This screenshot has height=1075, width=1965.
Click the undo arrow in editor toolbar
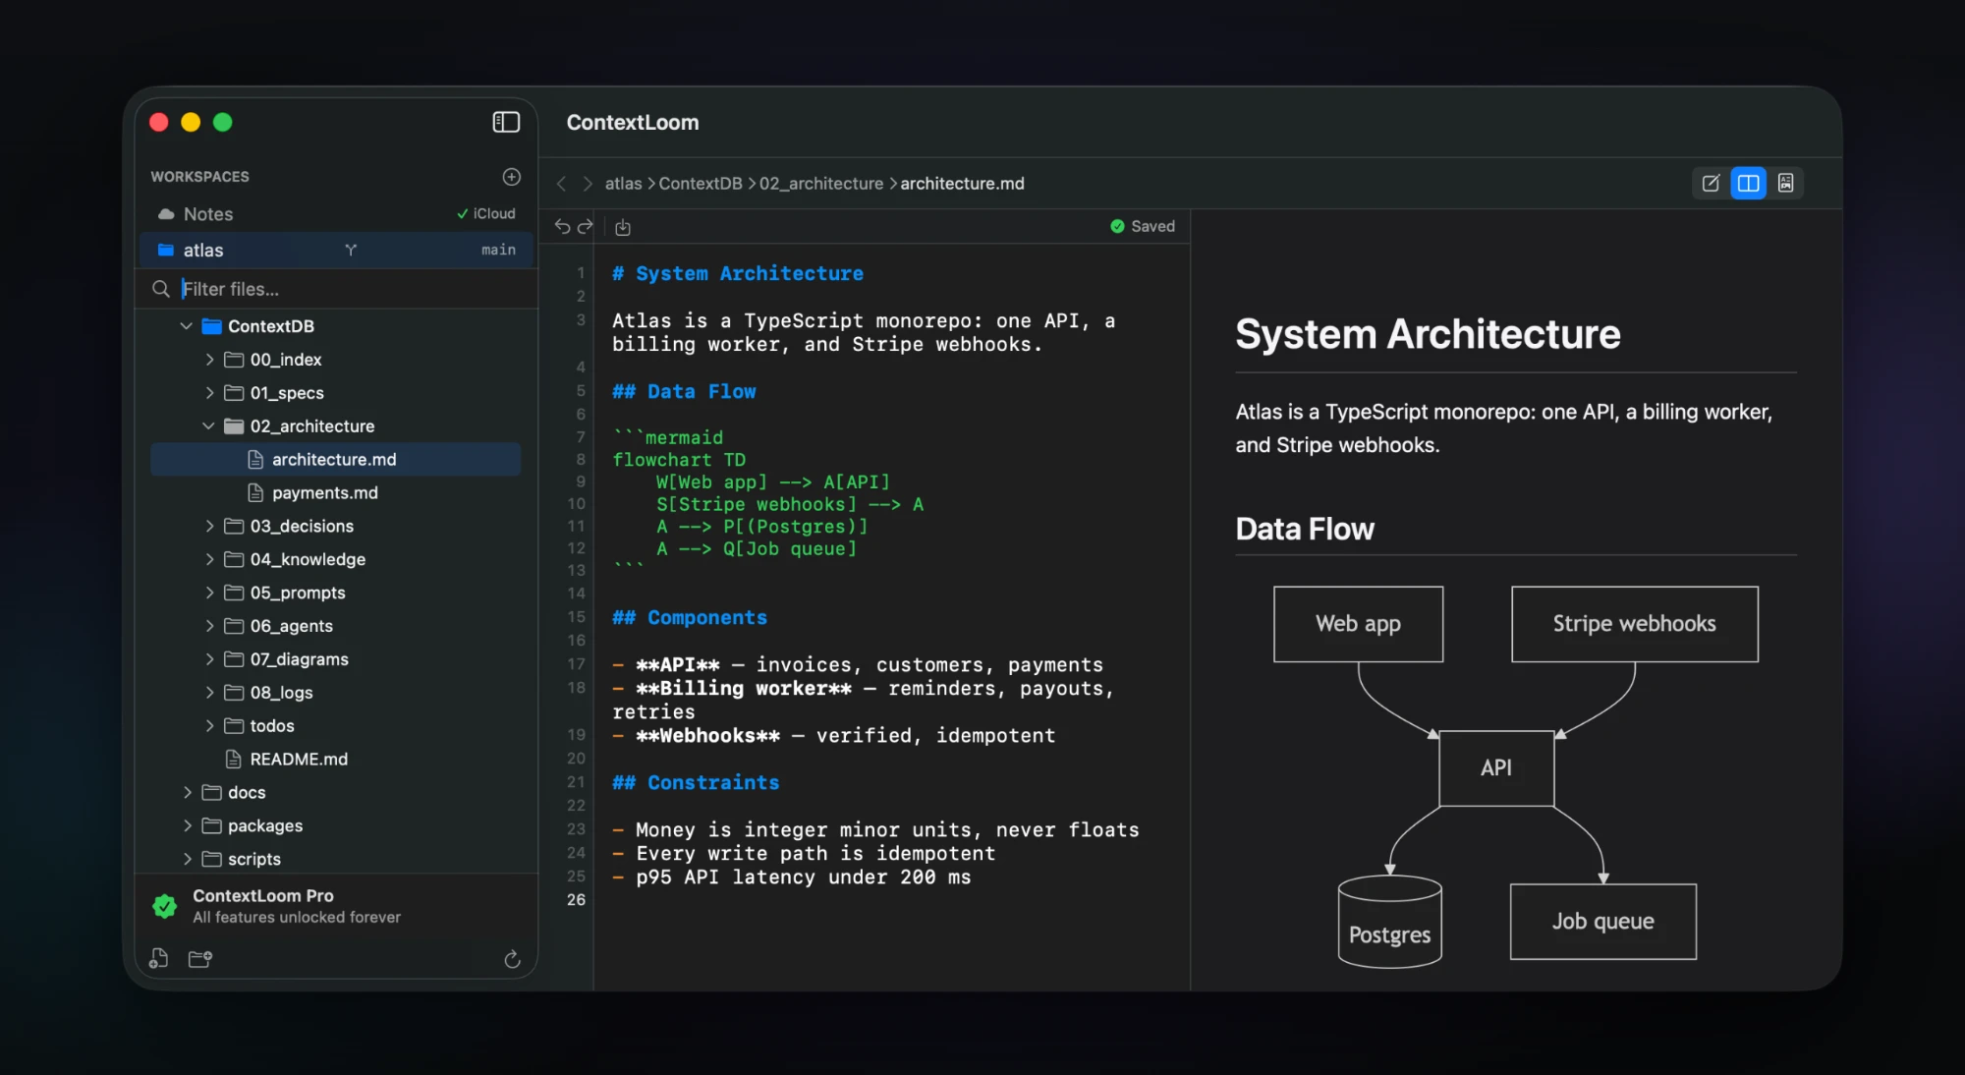[x=562, y=227]
